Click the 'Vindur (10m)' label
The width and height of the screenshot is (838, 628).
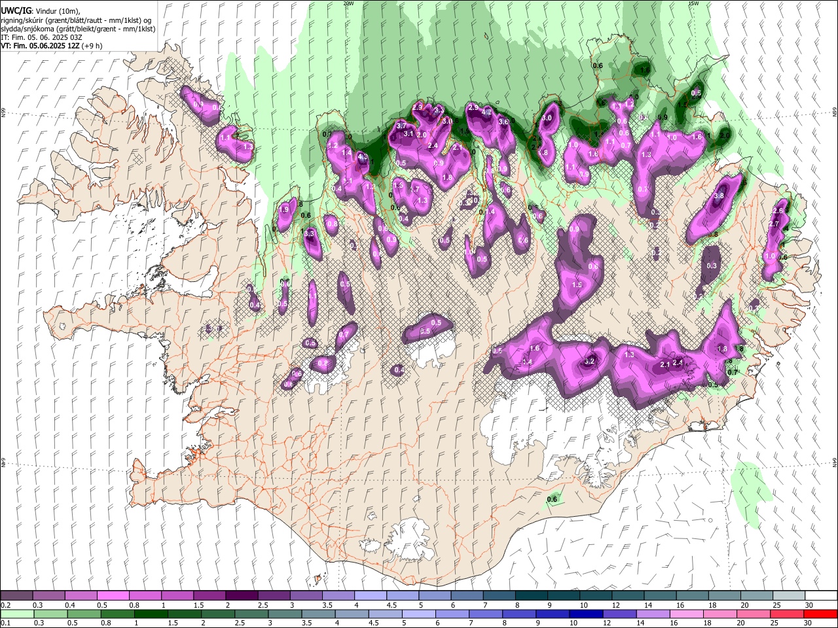pos(57,11)
